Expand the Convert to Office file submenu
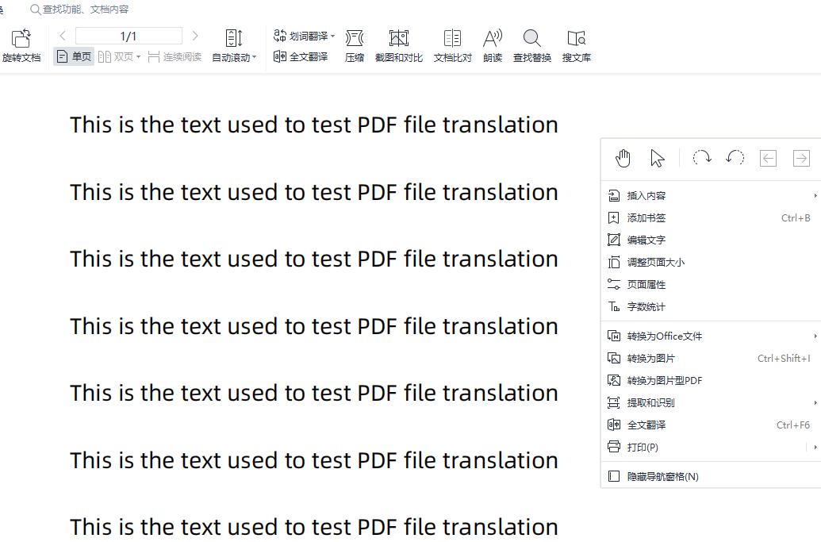The image size is (821, 542). [x=815, y=336]
